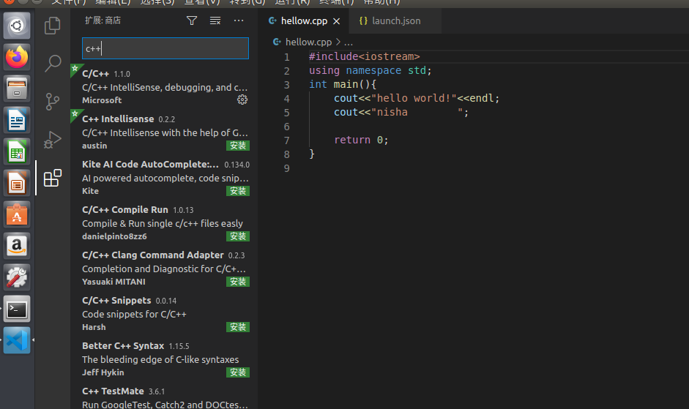The height and width of the screenshot is (409, 689).
Task: Click the breadcrumb ellipsis after hellow.cpp
Action: click(x=349, y=42)
